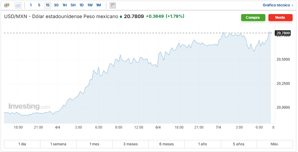Click the current price 20.7809 header value
Viewport: 298px width, 152px height.
click(x=134, y=16)
